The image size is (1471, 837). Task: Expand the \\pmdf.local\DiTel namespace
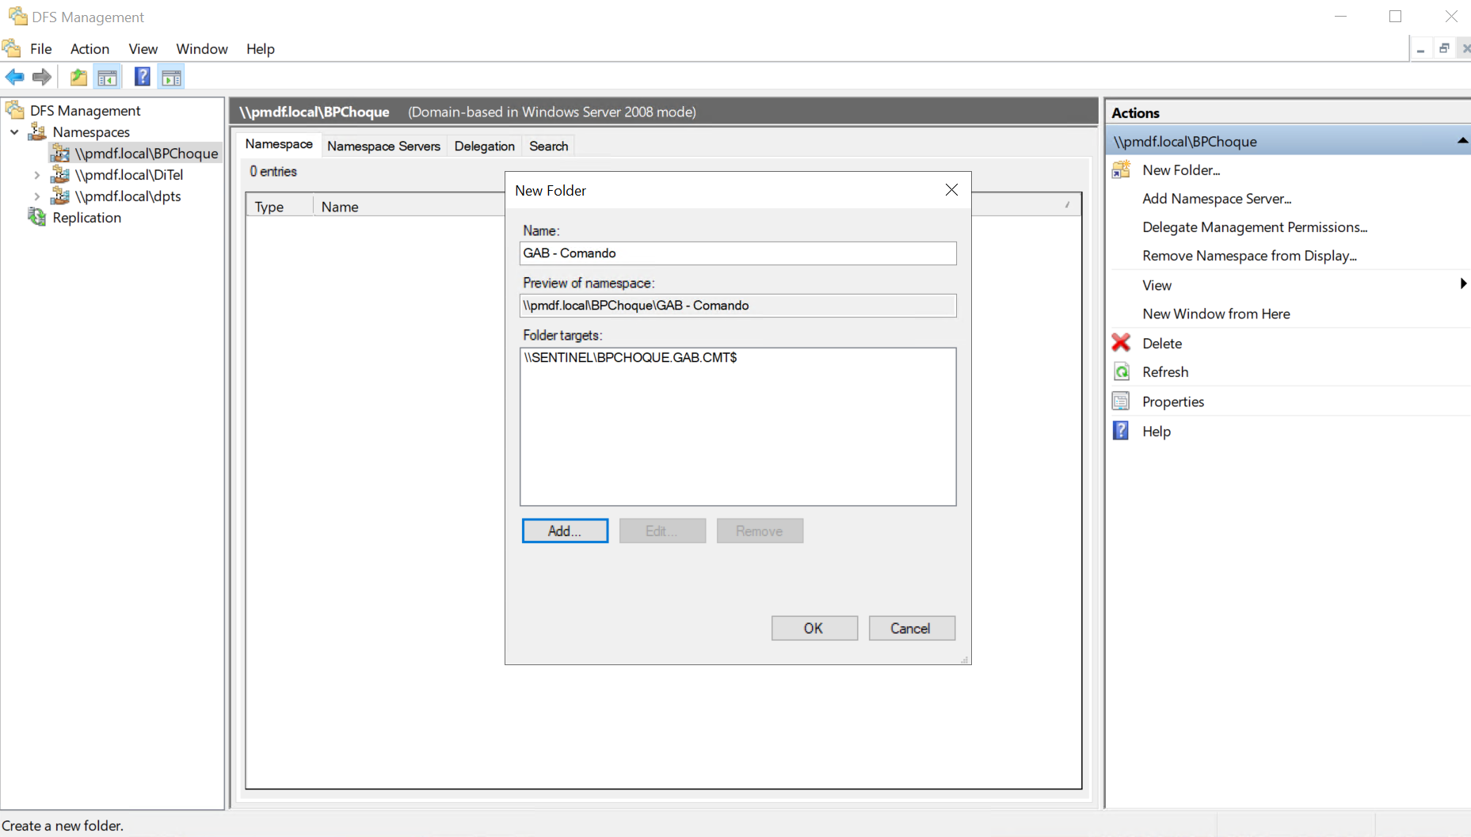coord(37,175)
